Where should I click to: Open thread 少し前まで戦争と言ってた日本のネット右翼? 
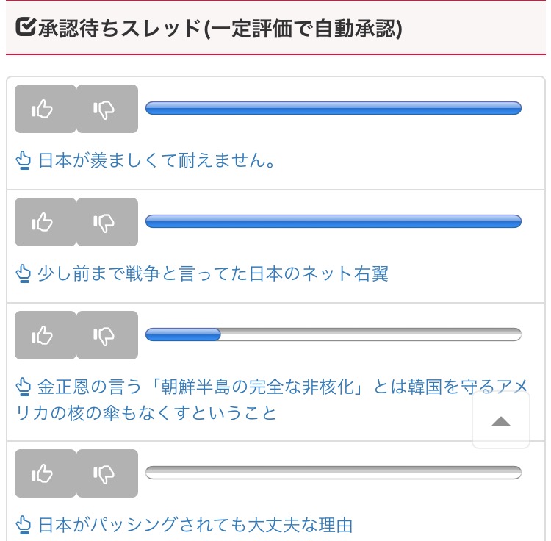(x=213, y=273)
